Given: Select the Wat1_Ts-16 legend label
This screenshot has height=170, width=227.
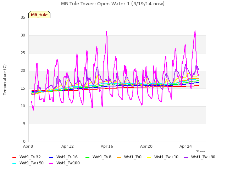Looking at the screenshot, I should (x=67, y=157).
